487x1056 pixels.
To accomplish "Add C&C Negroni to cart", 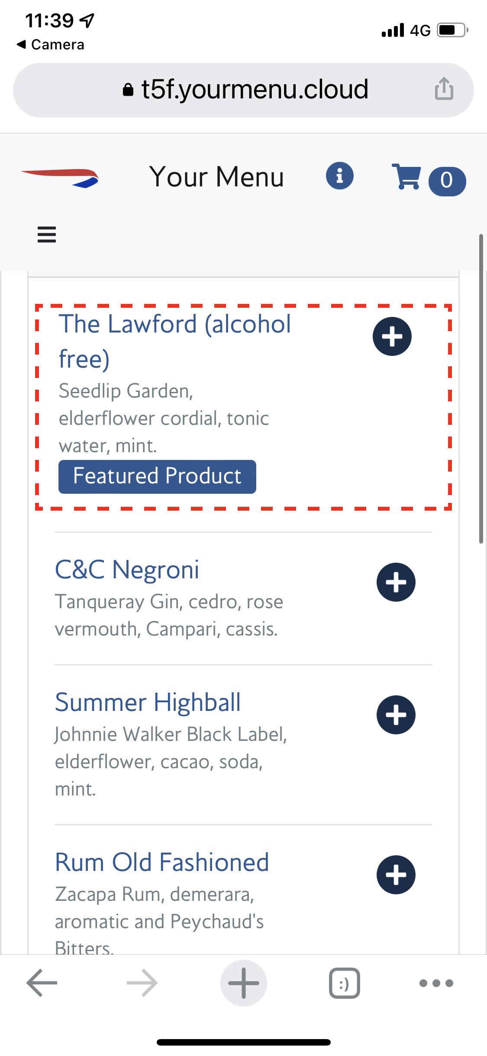I will (x=396, y=582).
